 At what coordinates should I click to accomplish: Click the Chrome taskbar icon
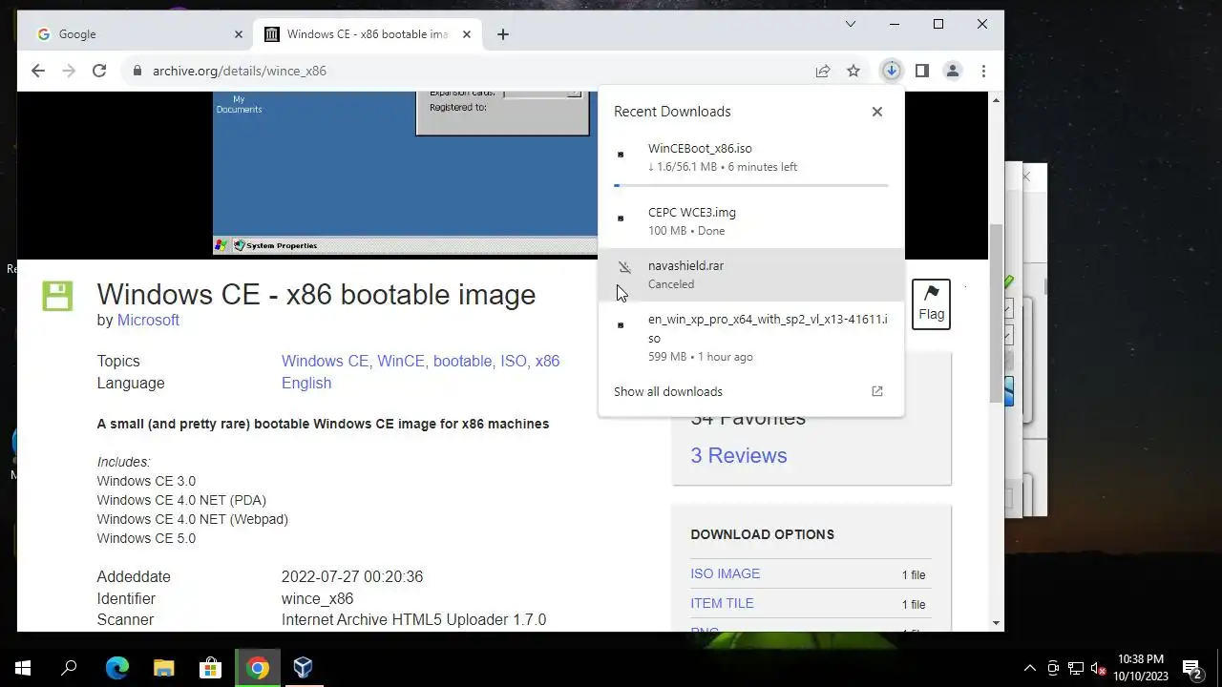pyautogui.click(x=257, y=668)
